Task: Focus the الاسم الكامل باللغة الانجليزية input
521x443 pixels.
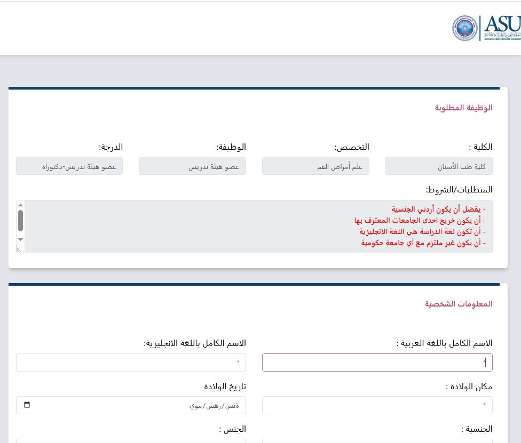Action: tap(131, 363)
